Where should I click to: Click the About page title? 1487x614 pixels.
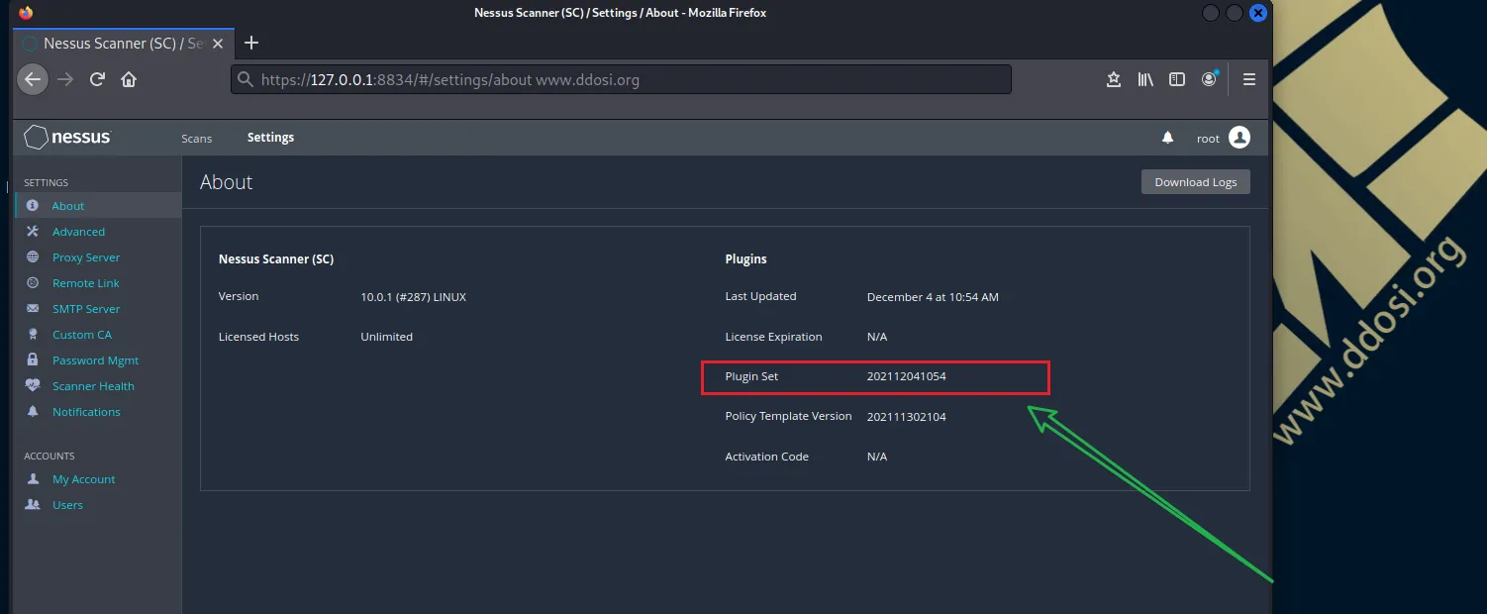pos(226,182)
